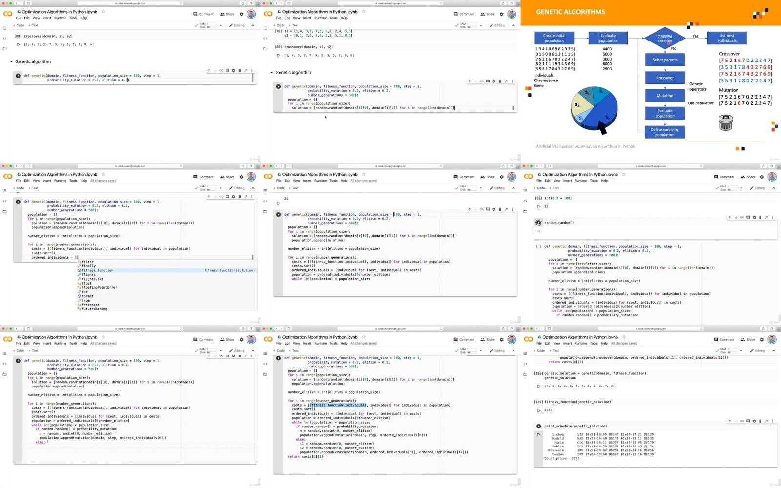Click RAM usage bar in window starting with [88]
This screenshot has width=781, height=488.
click(212, 24)
